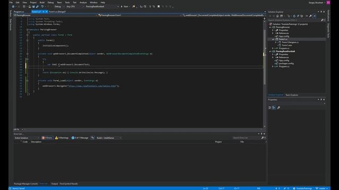Close the active Form1.cs tab
Screen dimensions: 339x190
click(47, 12)
